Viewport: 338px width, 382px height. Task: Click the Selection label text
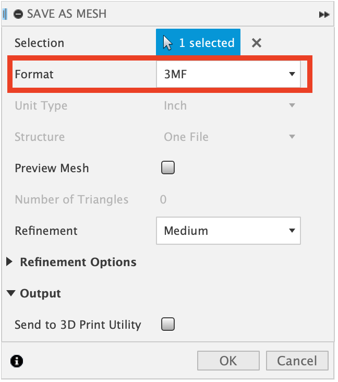coord(39,43)
